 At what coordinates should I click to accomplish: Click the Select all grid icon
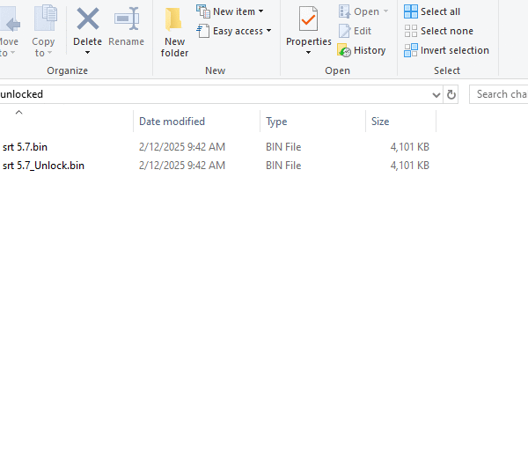[x=411, y=11]
